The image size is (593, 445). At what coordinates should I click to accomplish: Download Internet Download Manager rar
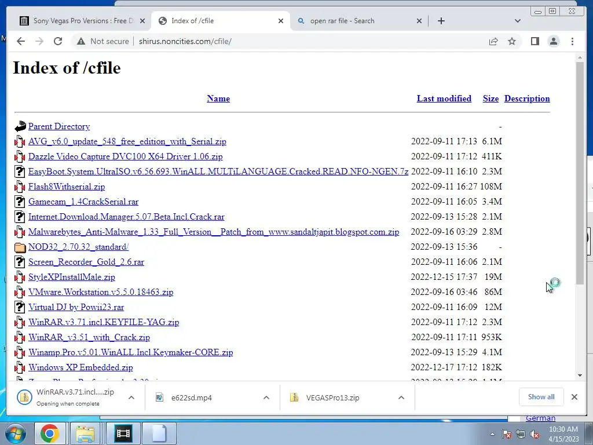pyautogui.click(x=126, y=217)
